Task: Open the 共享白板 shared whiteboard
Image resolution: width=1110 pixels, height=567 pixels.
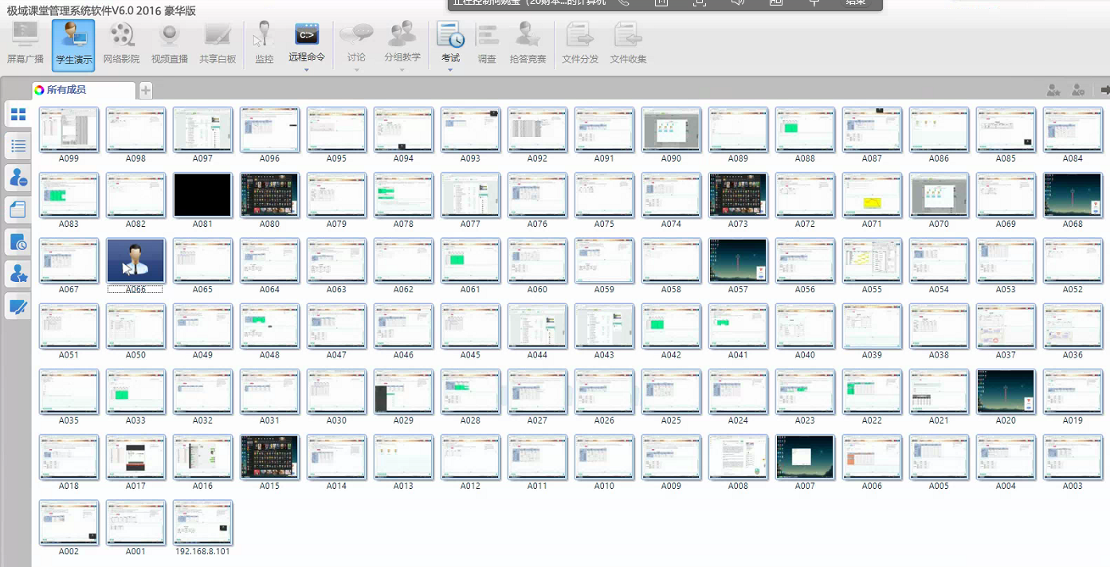Action: [218, 45]
